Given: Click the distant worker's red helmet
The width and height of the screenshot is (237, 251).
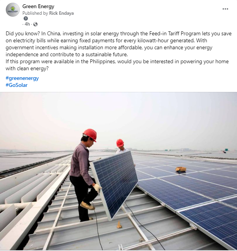Looking at the screenshot, I should pyautogui.click(x=120, y=143).
